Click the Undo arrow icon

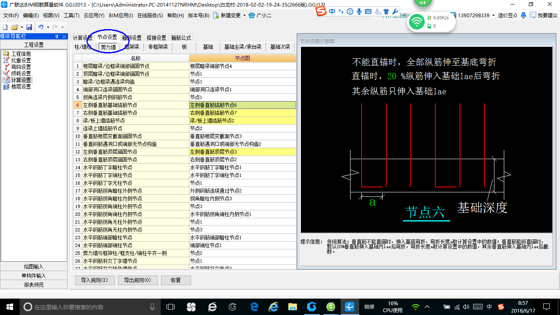tap(41, 27)
